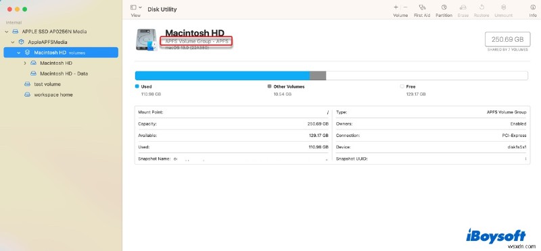Viewport: 541px width, 251px height.
Task: Click the Erase toolbar icon
Action: [x=463, y=7]
